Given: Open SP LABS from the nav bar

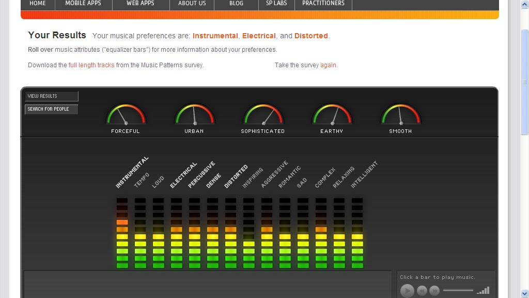Looking at the screenshot, I should [276, 4].
